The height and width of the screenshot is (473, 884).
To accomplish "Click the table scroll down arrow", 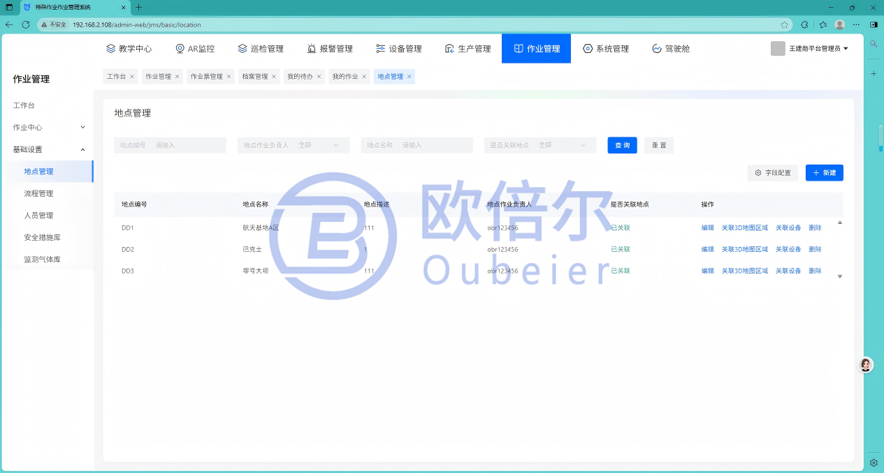I will (x=839, y=276).
